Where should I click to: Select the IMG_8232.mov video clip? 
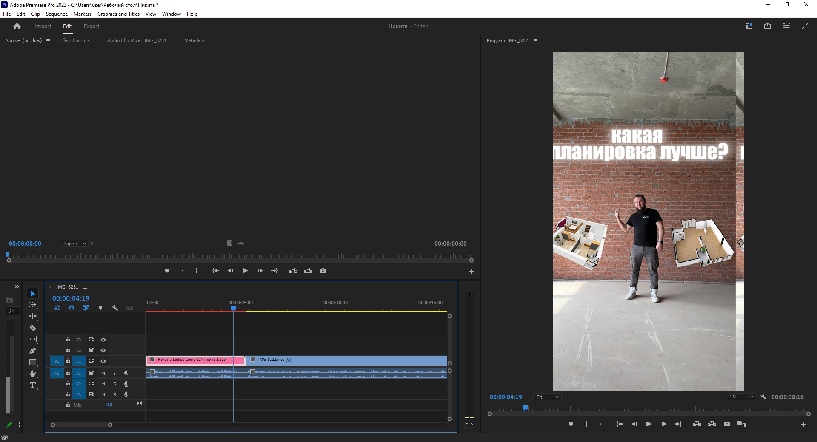(347, 360)
